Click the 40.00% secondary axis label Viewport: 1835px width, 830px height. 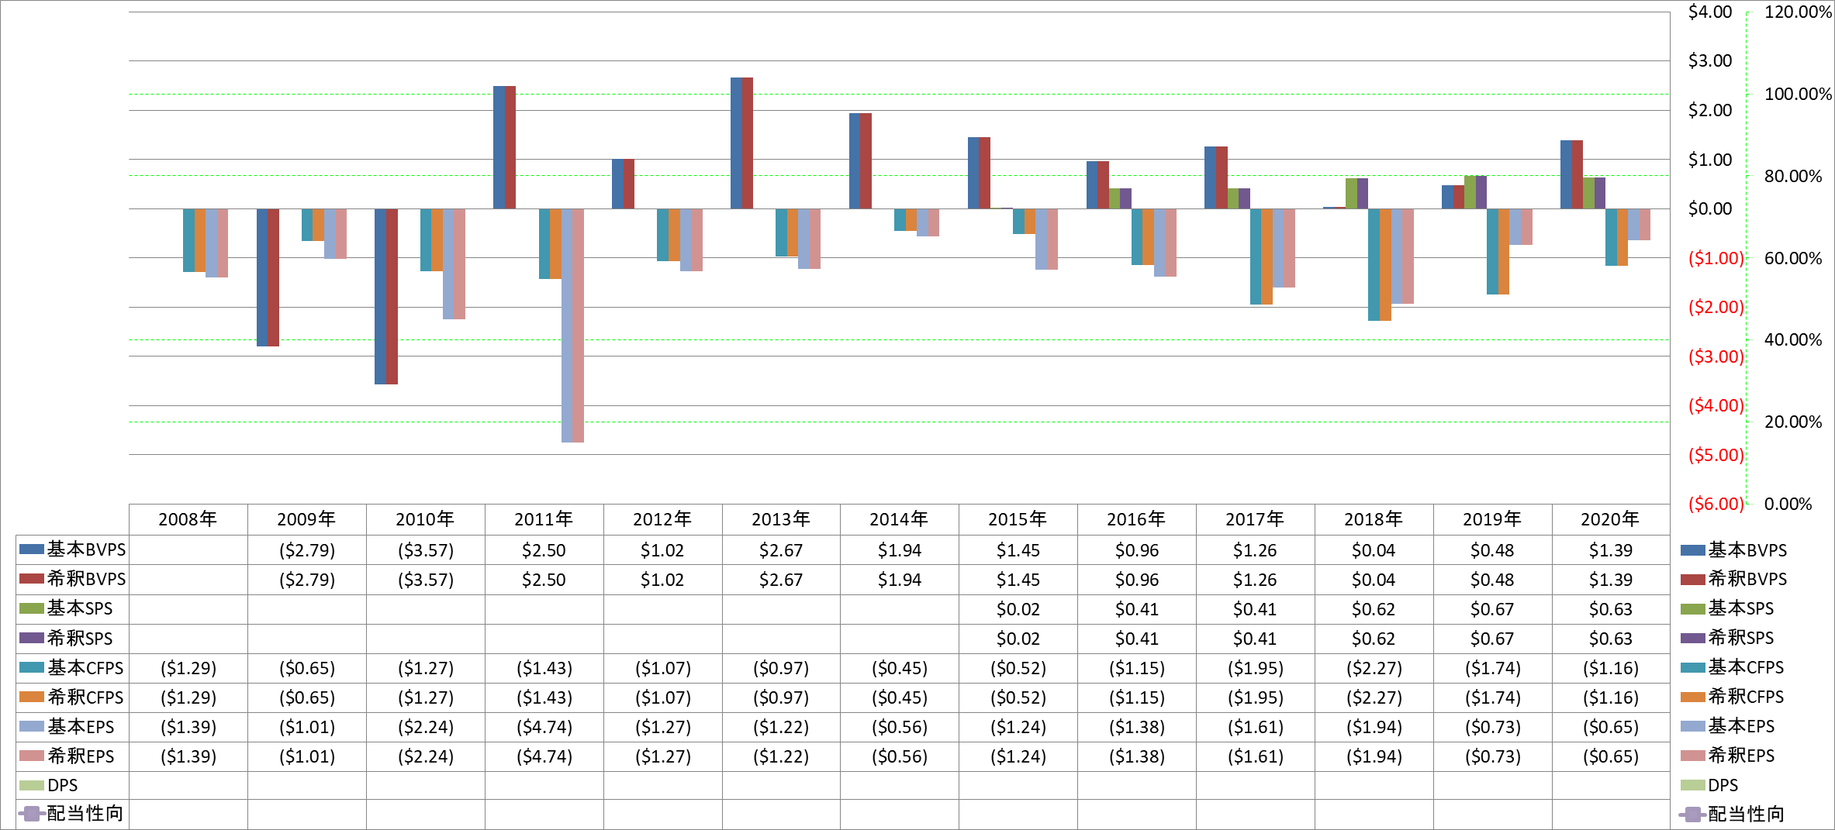tap(1793, 339)
